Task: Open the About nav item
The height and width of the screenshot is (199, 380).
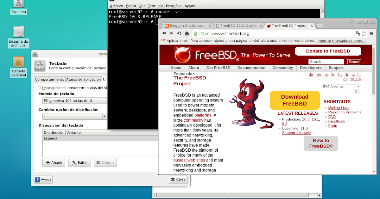Action: 194,68
